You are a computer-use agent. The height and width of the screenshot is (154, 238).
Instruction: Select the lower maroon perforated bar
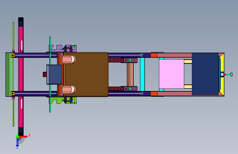coord(116,89)
